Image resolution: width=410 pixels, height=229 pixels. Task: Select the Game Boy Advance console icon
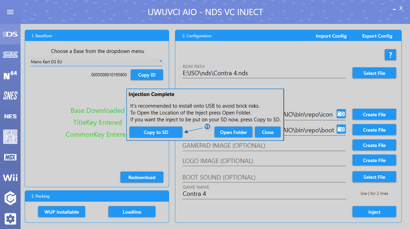(x=10, y=55)
